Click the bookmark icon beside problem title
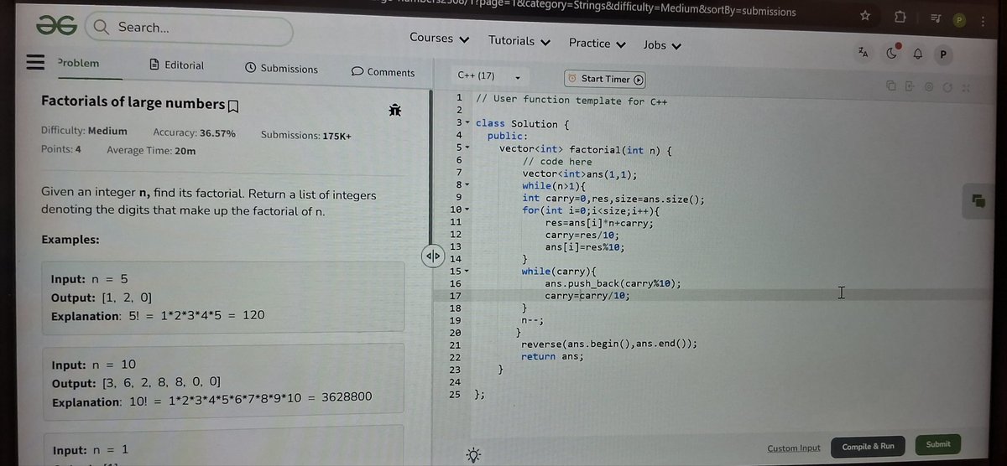Viewport: 1007px width, 466px height. coord(233,105)
